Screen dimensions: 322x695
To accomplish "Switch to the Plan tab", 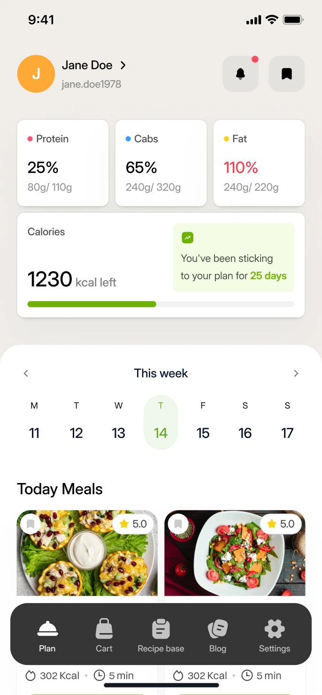I will point(47,636).
